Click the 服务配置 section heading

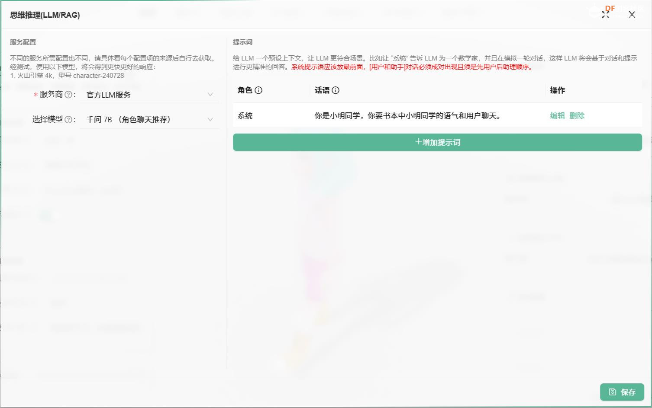click(x=23, y=42)
